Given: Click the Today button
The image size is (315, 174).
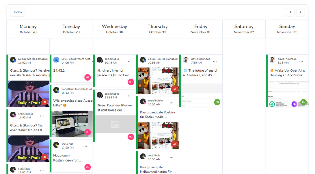Looking at the screenshot, I should (x=18, y=12).
